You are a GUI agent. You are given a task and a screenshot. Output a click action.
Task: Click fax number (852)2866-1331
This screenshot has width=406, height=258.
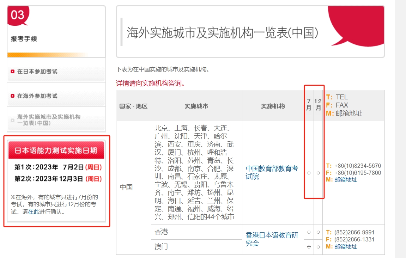pos(354,239)
